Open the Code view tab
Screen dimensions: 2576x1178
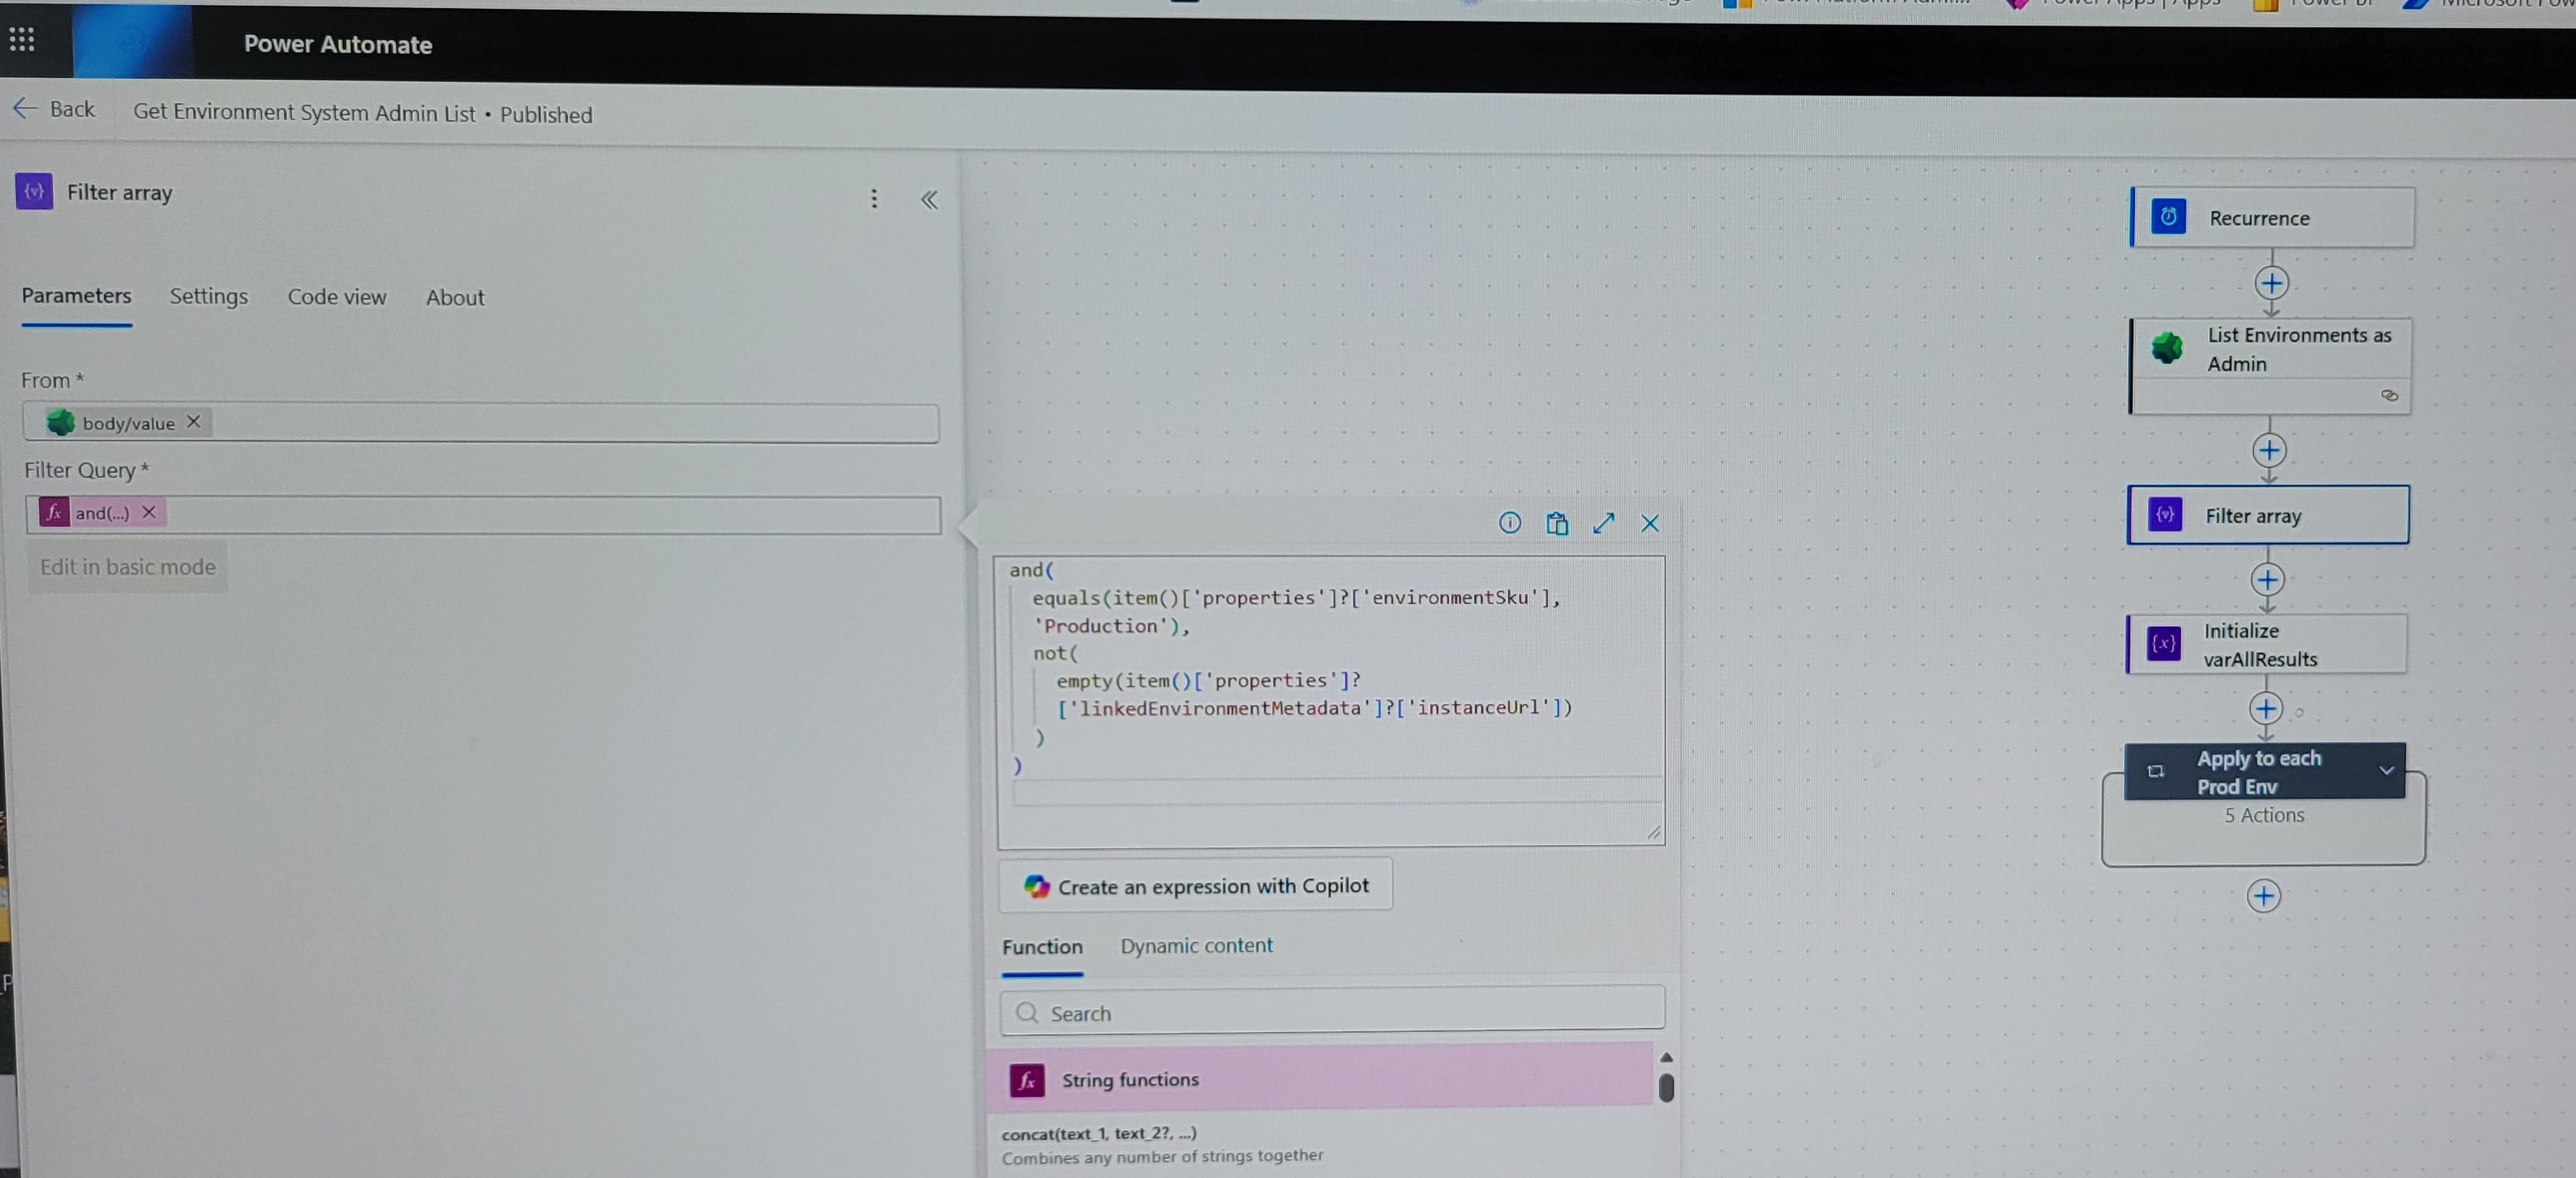click(x=336, y=297)
